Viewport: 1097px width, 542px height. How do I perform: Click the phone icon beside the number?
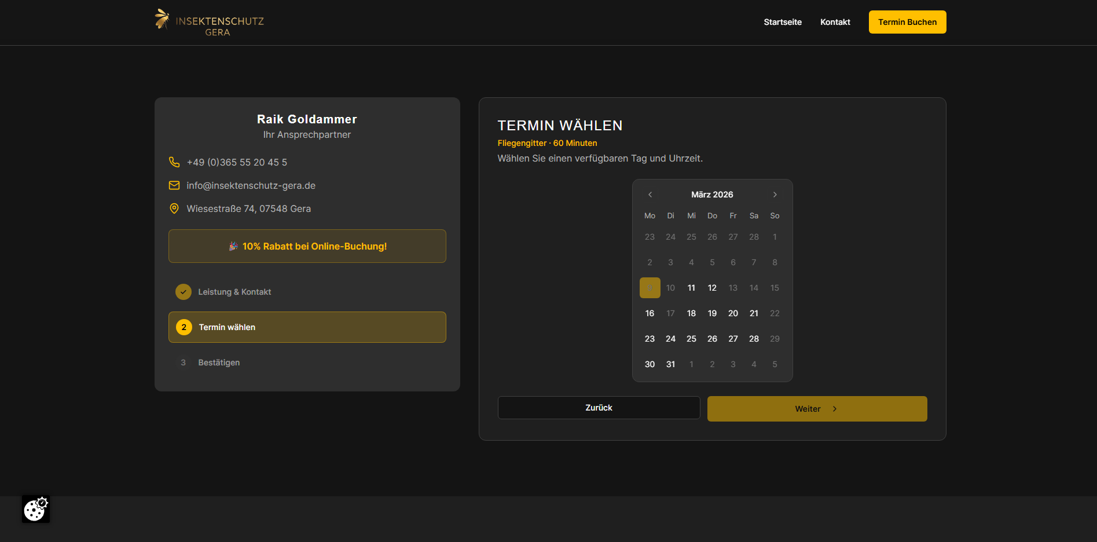tap(174, 162)
